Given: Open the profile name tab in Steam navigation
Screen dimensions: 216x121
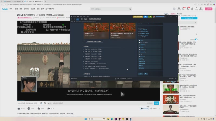Looking at the screenshot, I should click(x=95, y=19).
